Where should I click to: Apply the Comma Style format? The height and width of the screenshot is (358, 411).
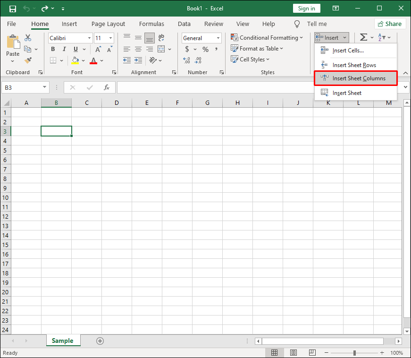pos(216,49)
